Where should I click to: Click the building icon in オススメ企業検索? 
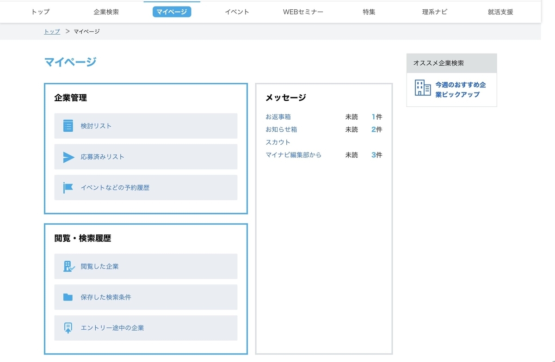(x=423, y=87)
